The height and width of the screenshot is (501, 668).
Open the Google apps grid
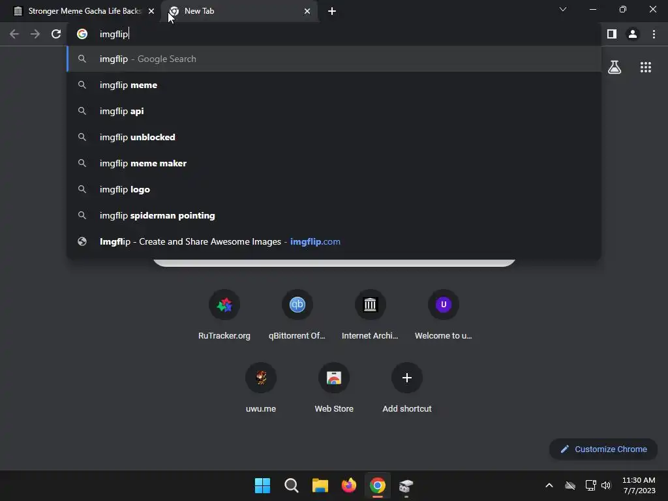(646, 67)
